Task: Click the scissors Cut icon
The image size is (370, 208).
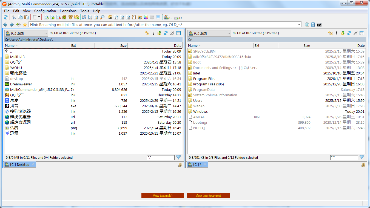Action: [14, 18]
